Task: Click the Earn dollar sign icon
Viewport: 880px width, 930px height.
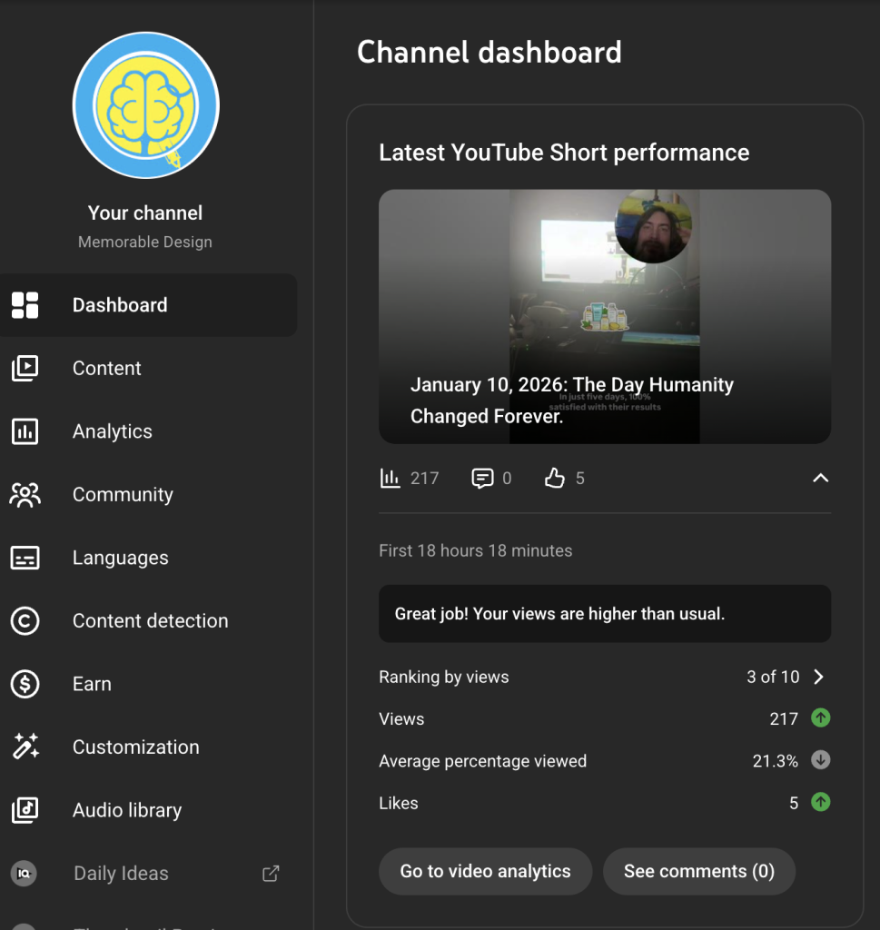Action: 25,684
